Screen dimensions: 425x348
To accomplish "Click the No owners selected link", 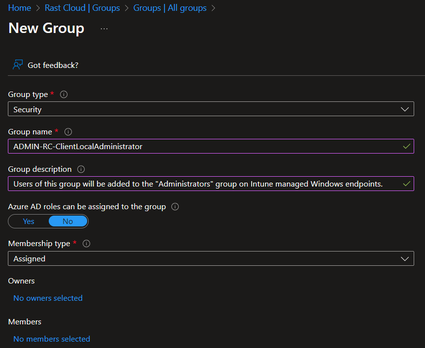I will (x=48, y=298).
